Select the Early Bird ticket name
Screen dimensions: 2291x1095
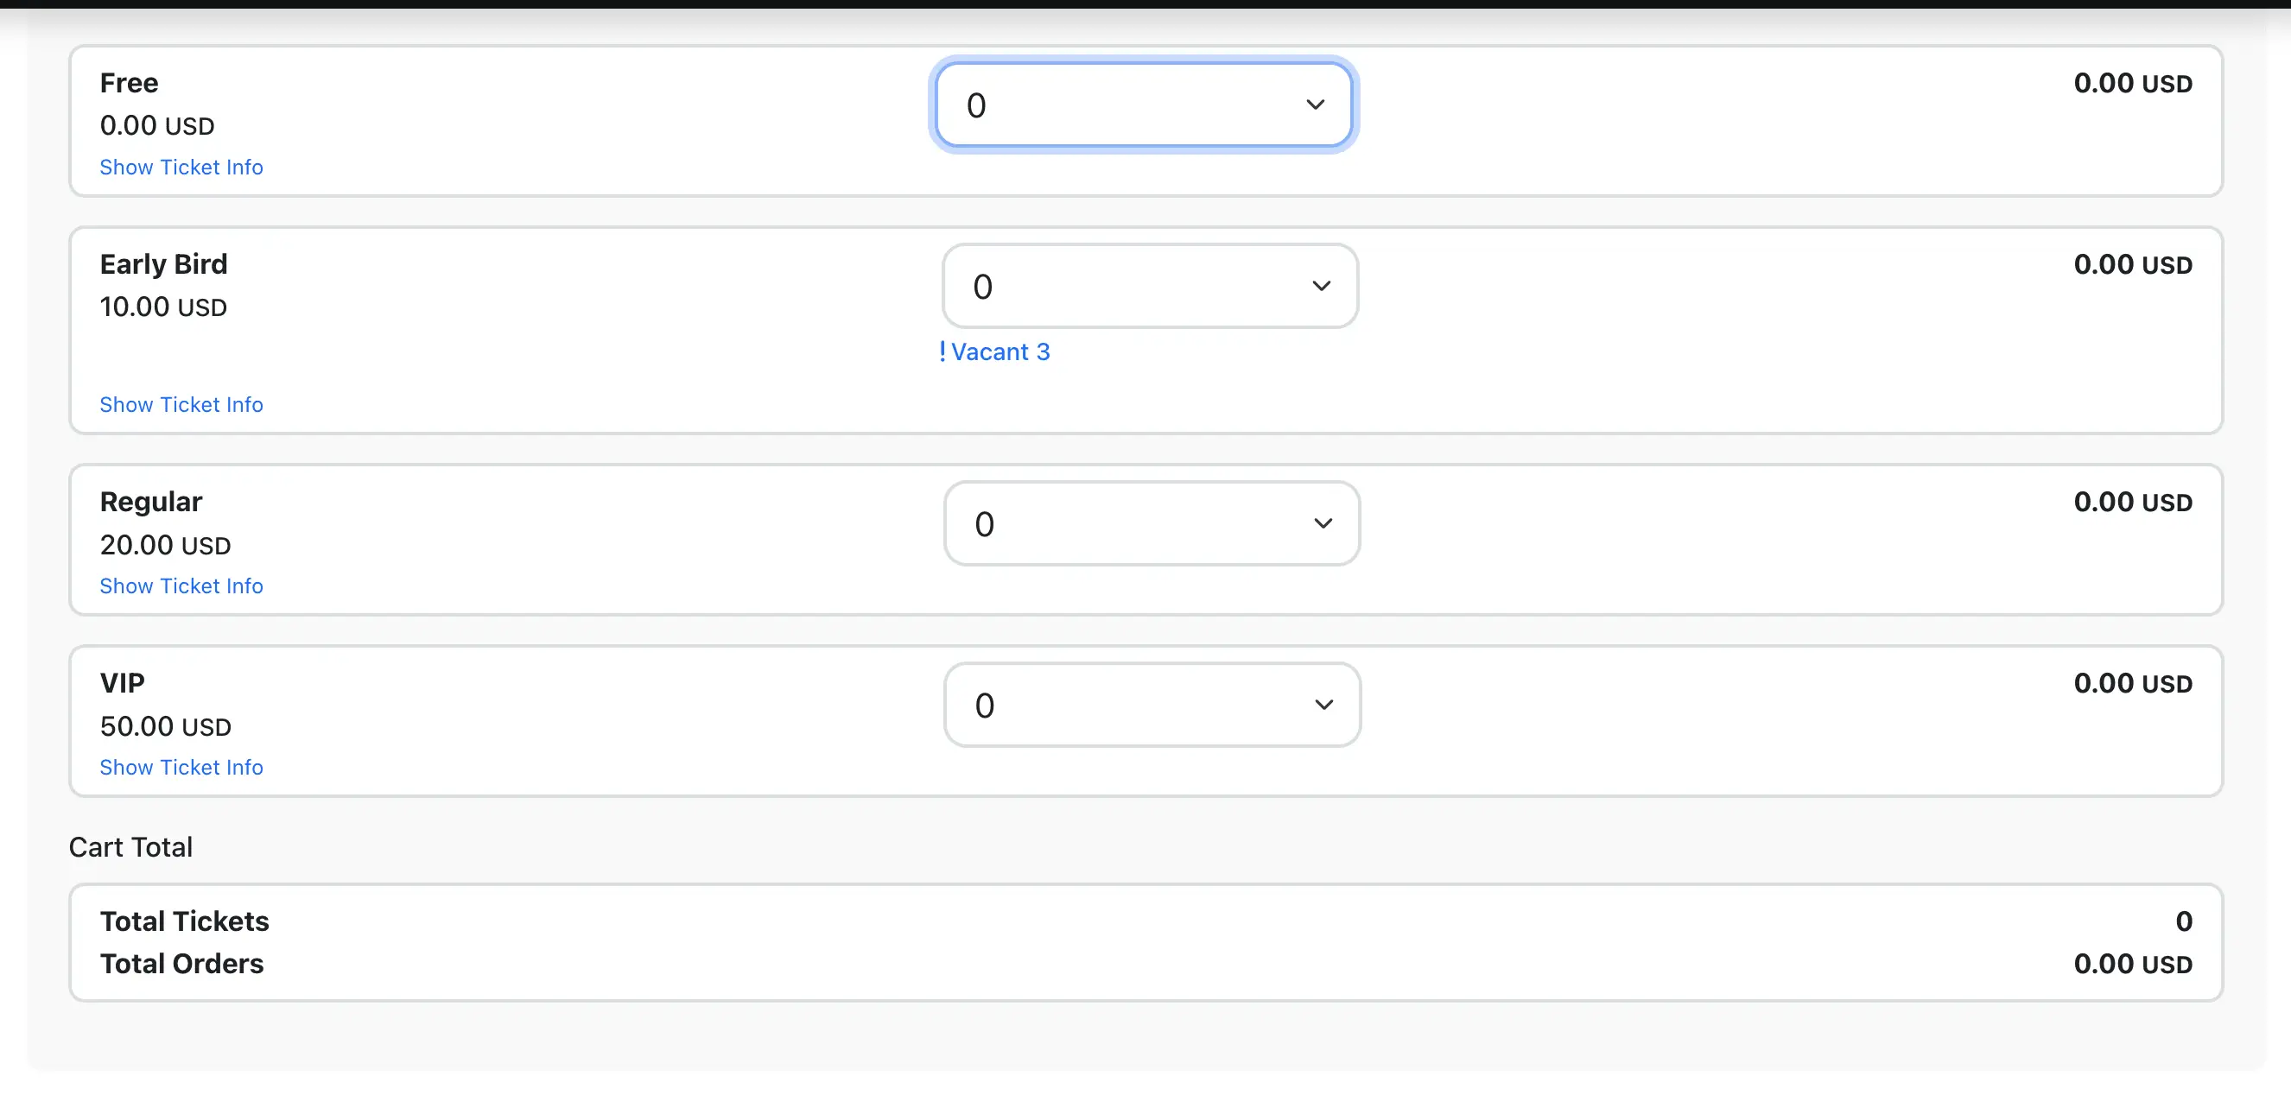163,264
